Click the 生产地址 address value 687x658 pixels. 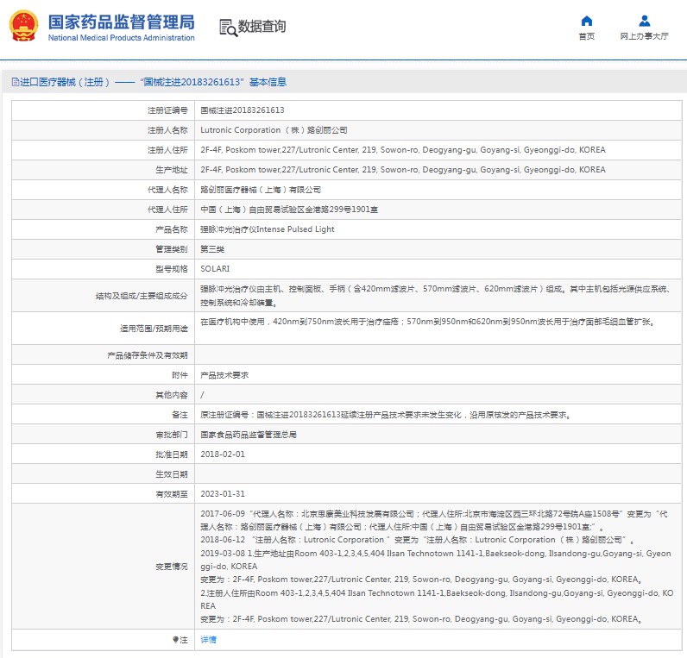403,170
